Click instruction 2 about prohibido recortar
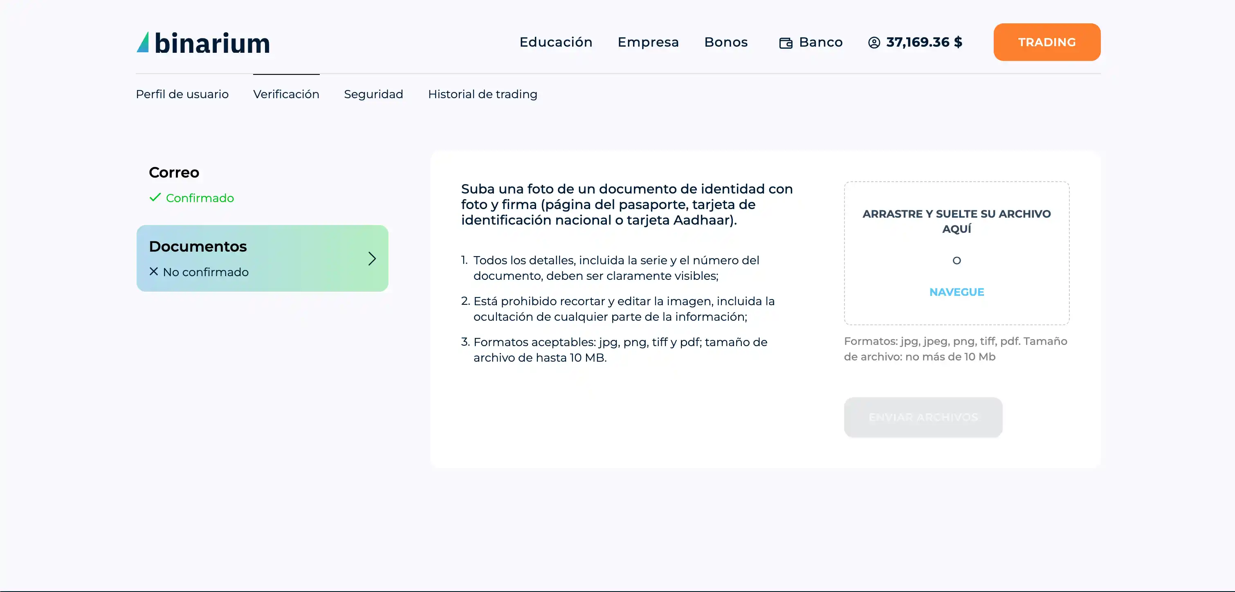The width and height of the screenshot is (1235, 592). point(618,308)
